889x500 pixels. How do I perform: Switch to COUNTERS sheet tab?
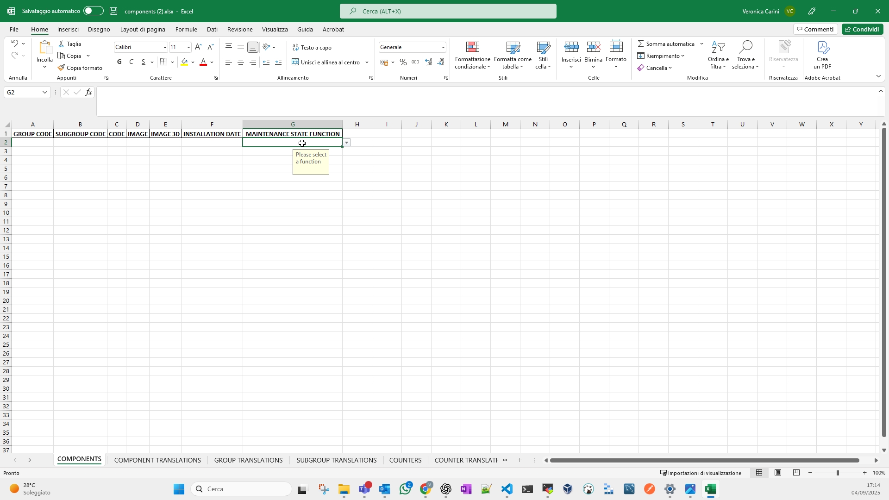[x=405, y=460]
